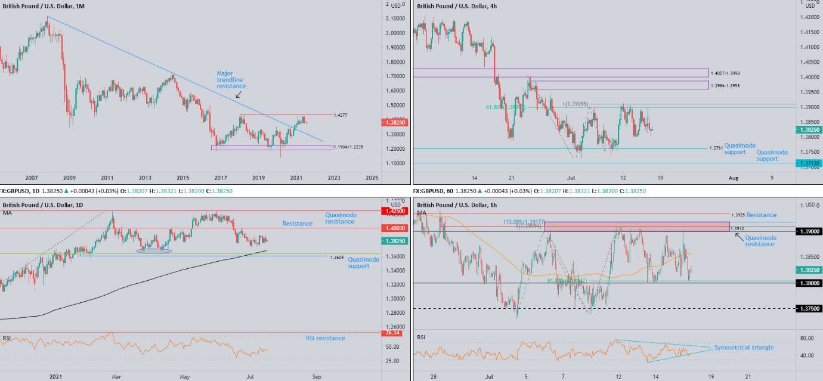Click the MA indicator label on the 1h chart
823x381 pixels.
(x=421, y=213)
